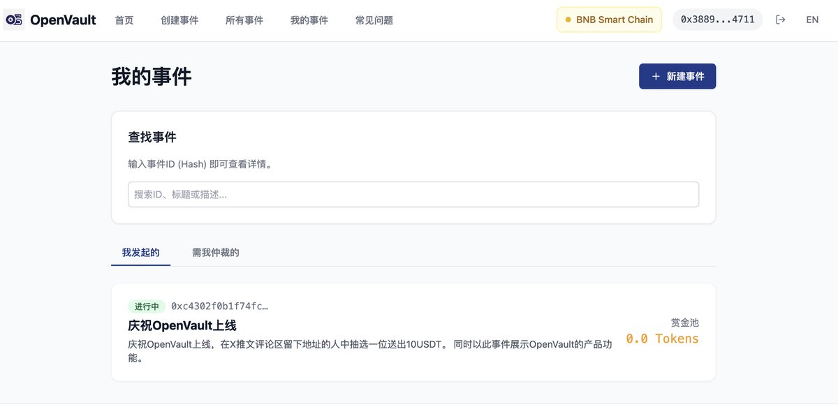The height and width of the screenshot is (407, 838).
Task: Click the 赏金池 label
Action: point(684,323)
